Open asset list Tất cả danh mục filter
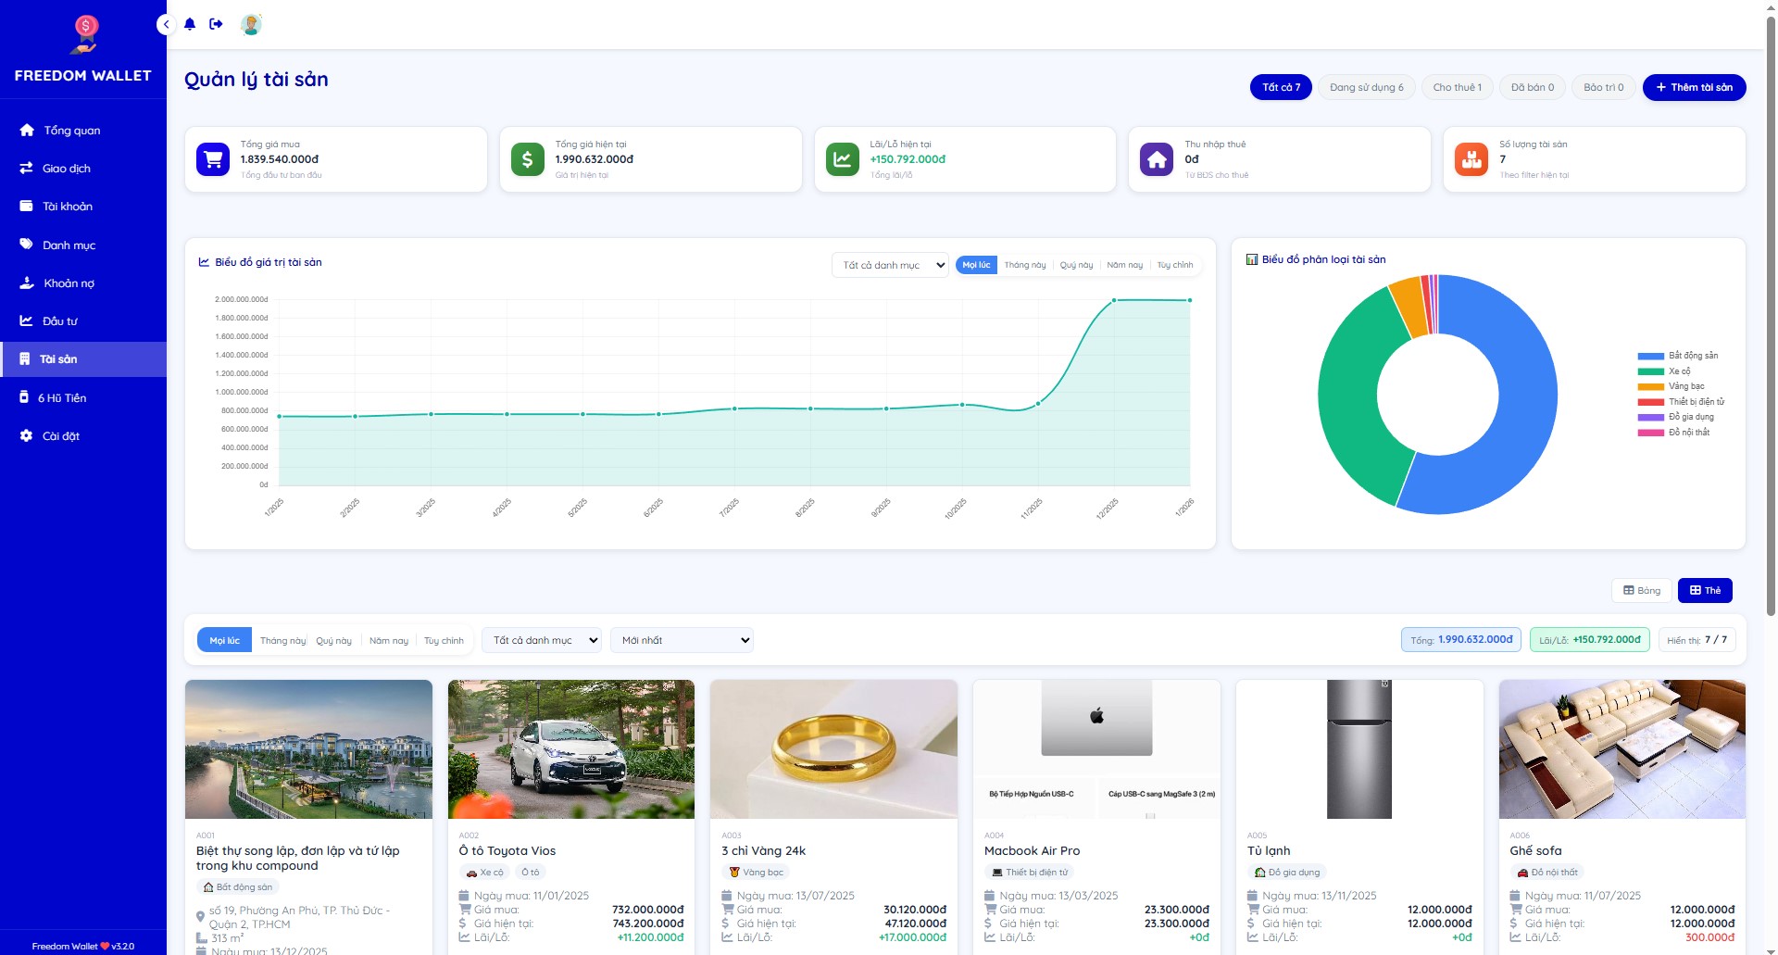This screenshot has height=955, width=1778. 542,640
